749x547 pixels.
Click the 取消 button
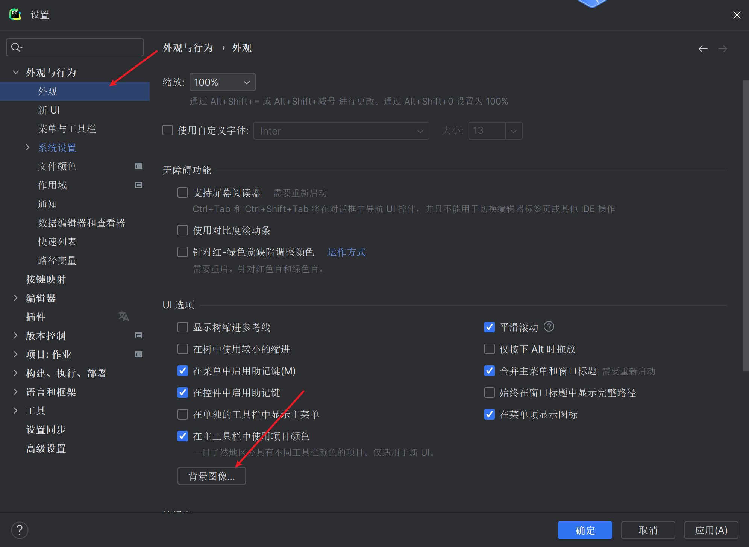pyautogui.click(x=648, y=530)
